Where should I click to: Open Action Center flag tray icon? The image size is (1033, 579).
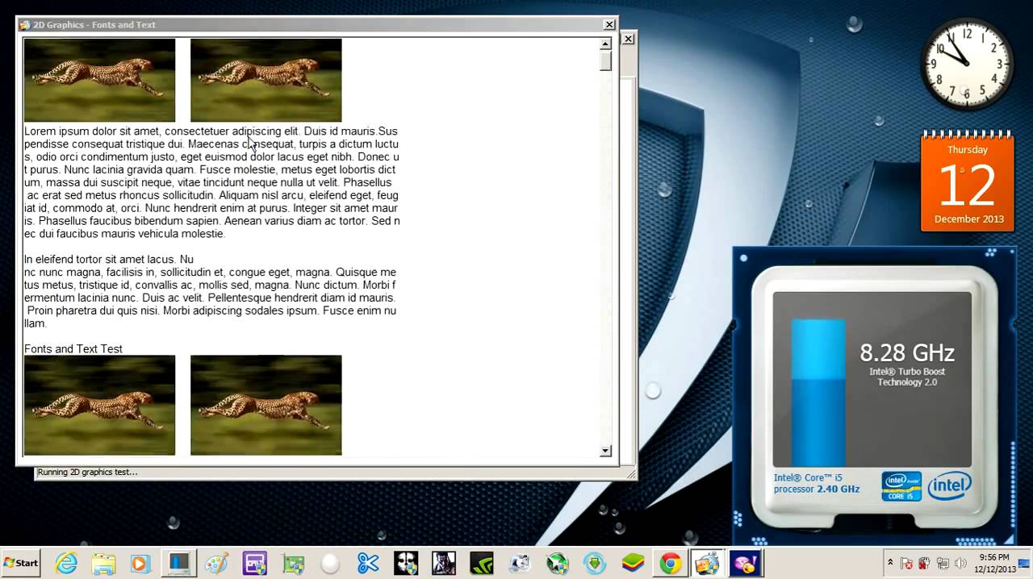point(907,563)
